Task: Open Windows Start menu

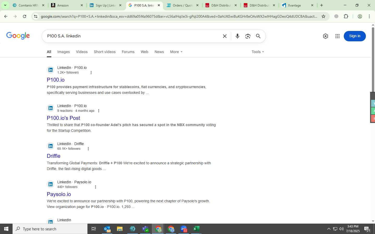Action: (6, 229)
